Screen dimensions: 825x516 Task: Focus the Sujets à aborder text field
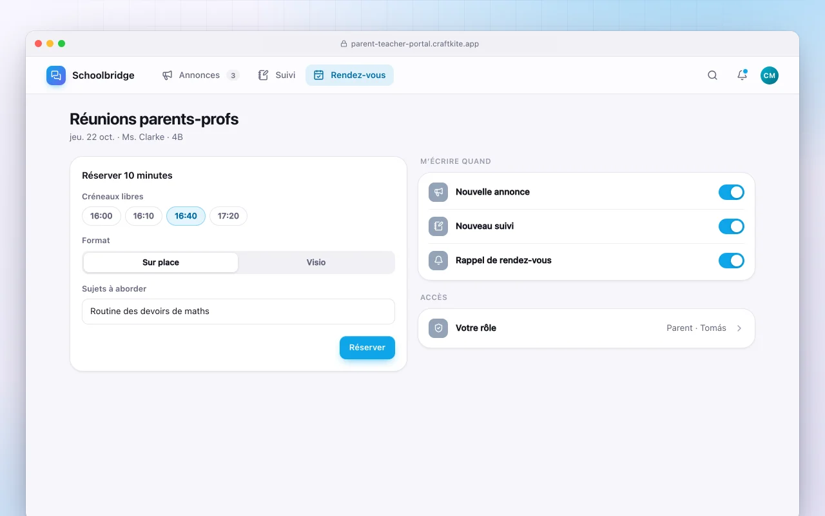[238, 312]
